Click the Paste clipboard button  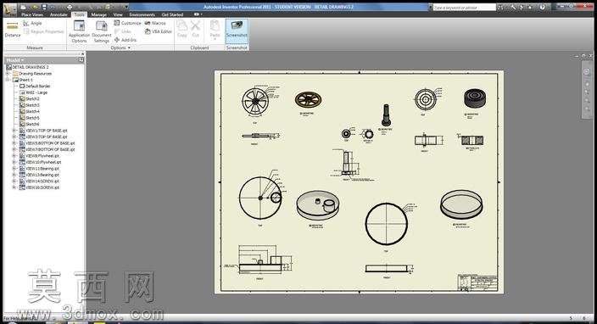click(x=215, y=30)
